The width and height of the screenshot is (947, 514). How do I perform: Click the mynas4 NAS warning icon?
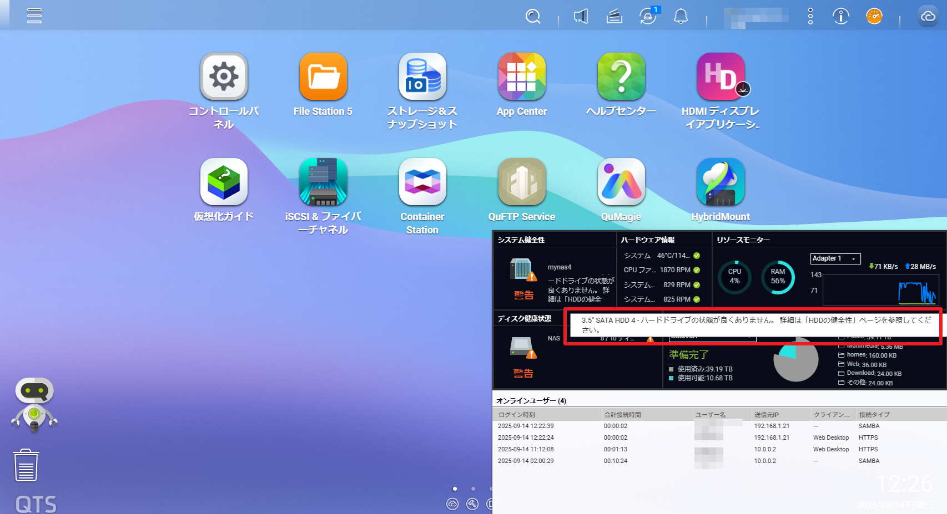(x=523, y=270)
